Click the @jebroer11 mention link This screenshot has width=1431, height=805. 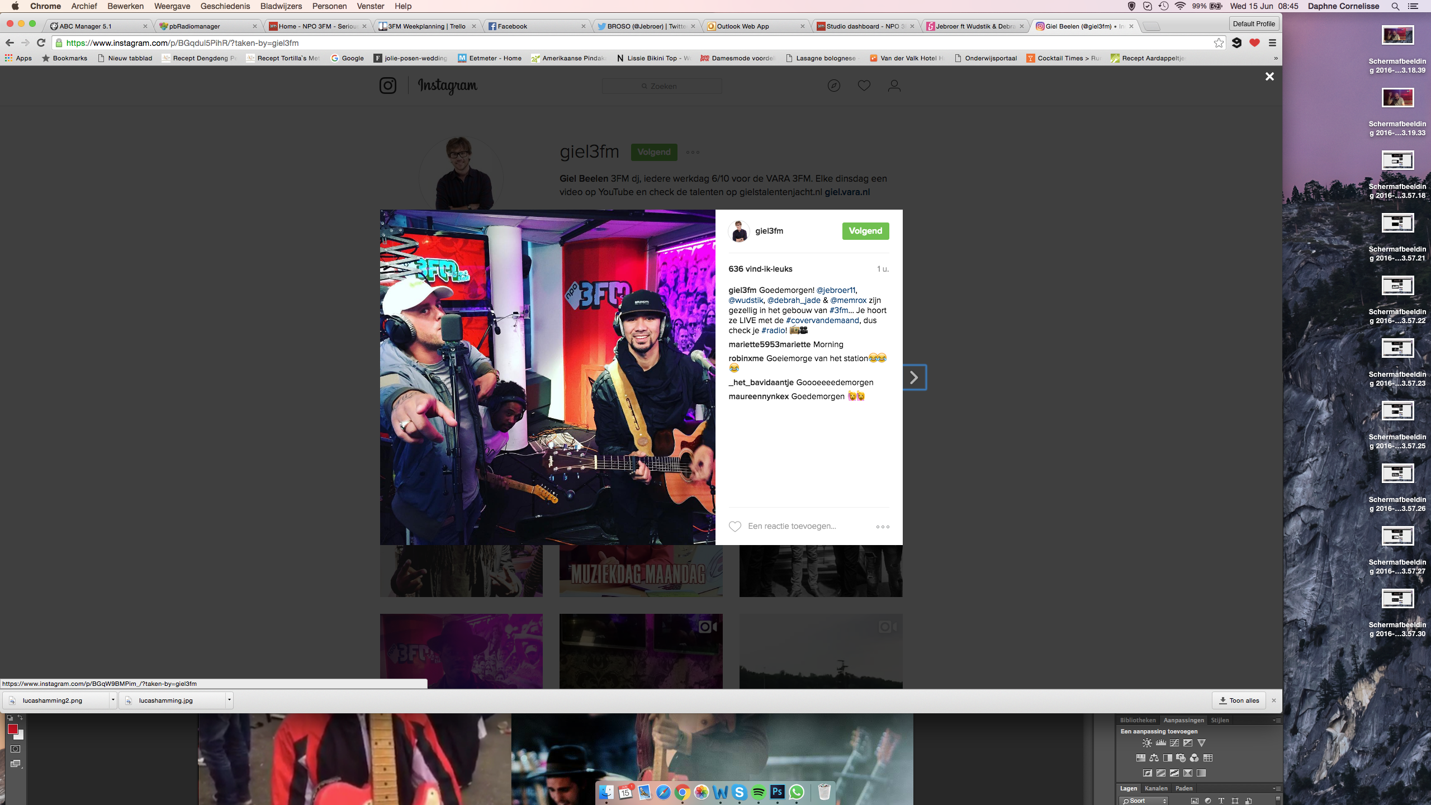tap(836, 290)
